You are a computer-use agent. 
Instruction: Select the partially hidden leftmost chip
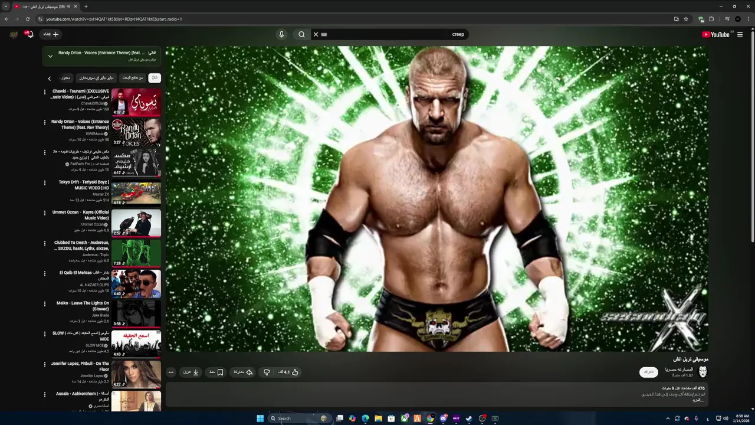point(65,78)
